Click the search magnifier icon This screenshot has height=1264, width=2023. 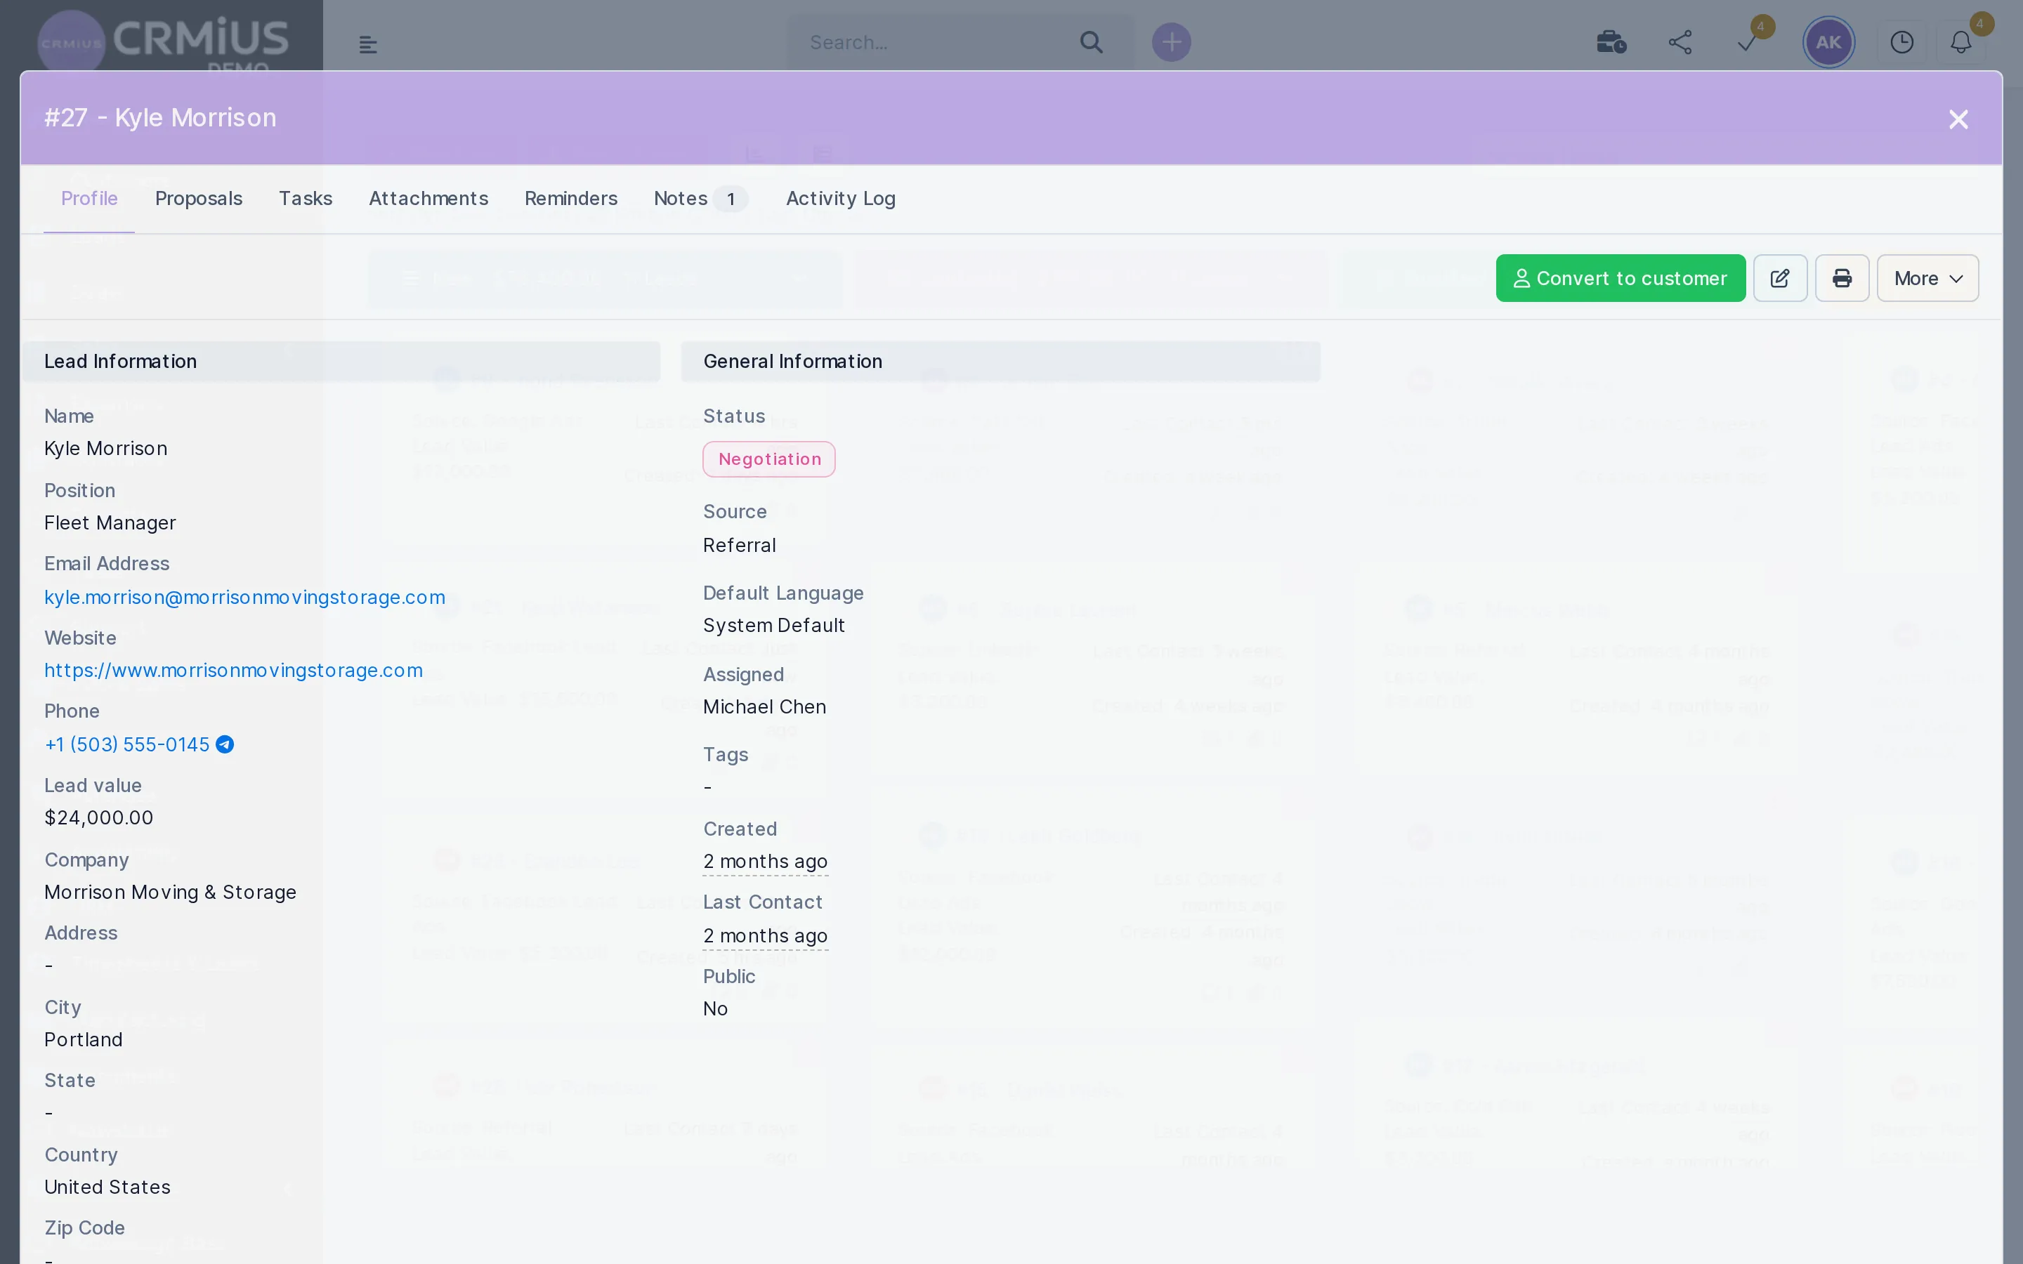click(x=1091, y=42)
